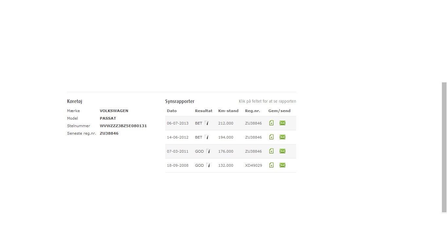Show info for GOD result on 07-03-2011
447x251 pixels.
208,151
